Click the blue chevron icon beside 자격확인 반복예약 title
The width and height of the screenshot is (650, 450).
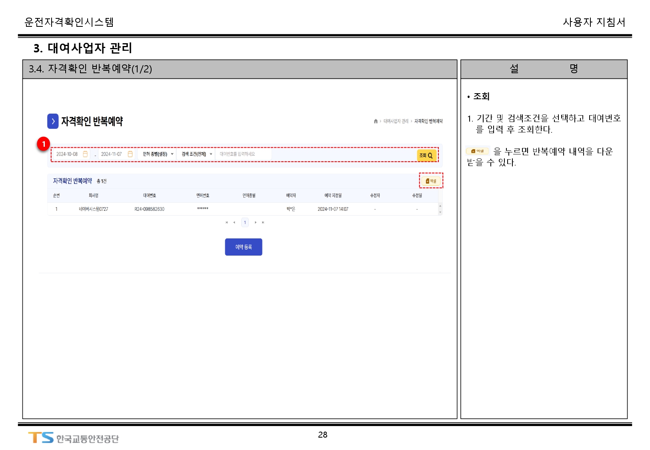point(53,121)
